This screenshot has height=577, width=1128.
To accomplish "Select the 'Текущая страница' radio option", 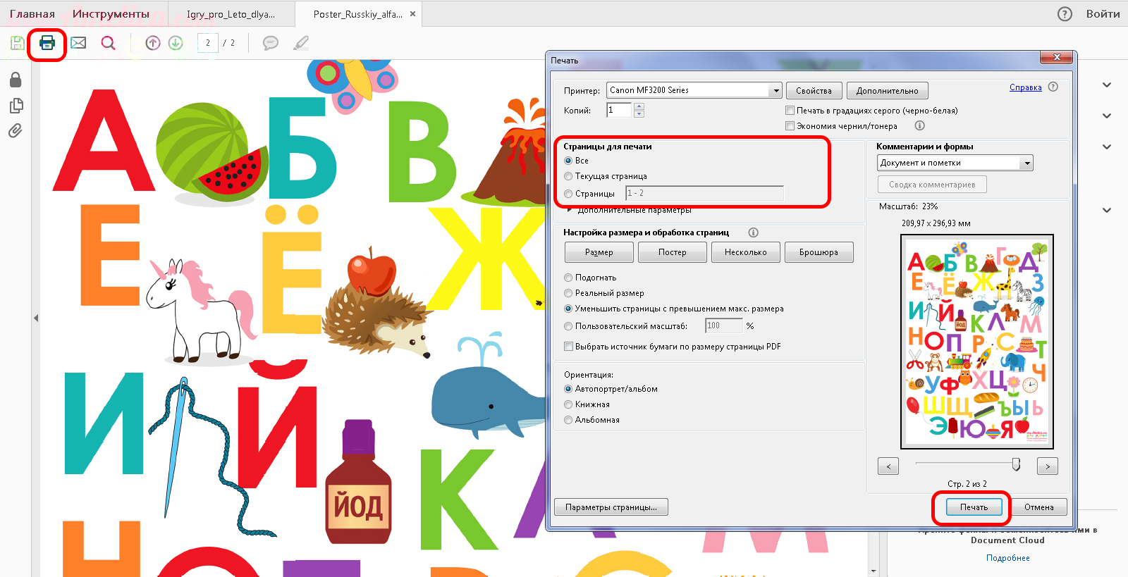I will point(569,176).
